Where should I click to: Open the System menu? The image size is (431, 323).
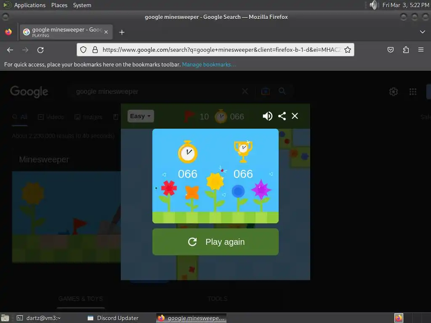[82, 5]
